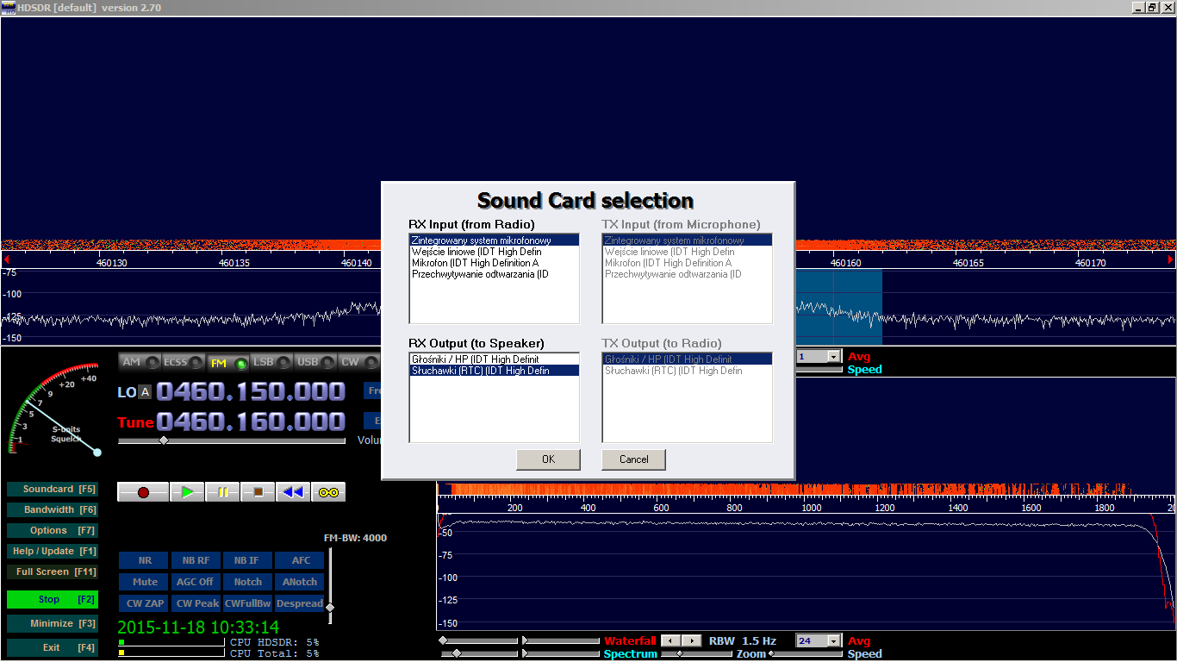This screenshot has width=1177, height=662.
Task: Toggle NB IF noise blanker
Action: coord(247,560)
